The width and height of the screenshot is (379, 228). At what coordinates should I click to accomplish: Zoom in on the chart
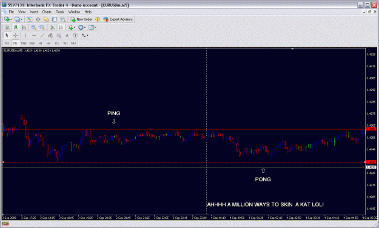tap(33, 27)
